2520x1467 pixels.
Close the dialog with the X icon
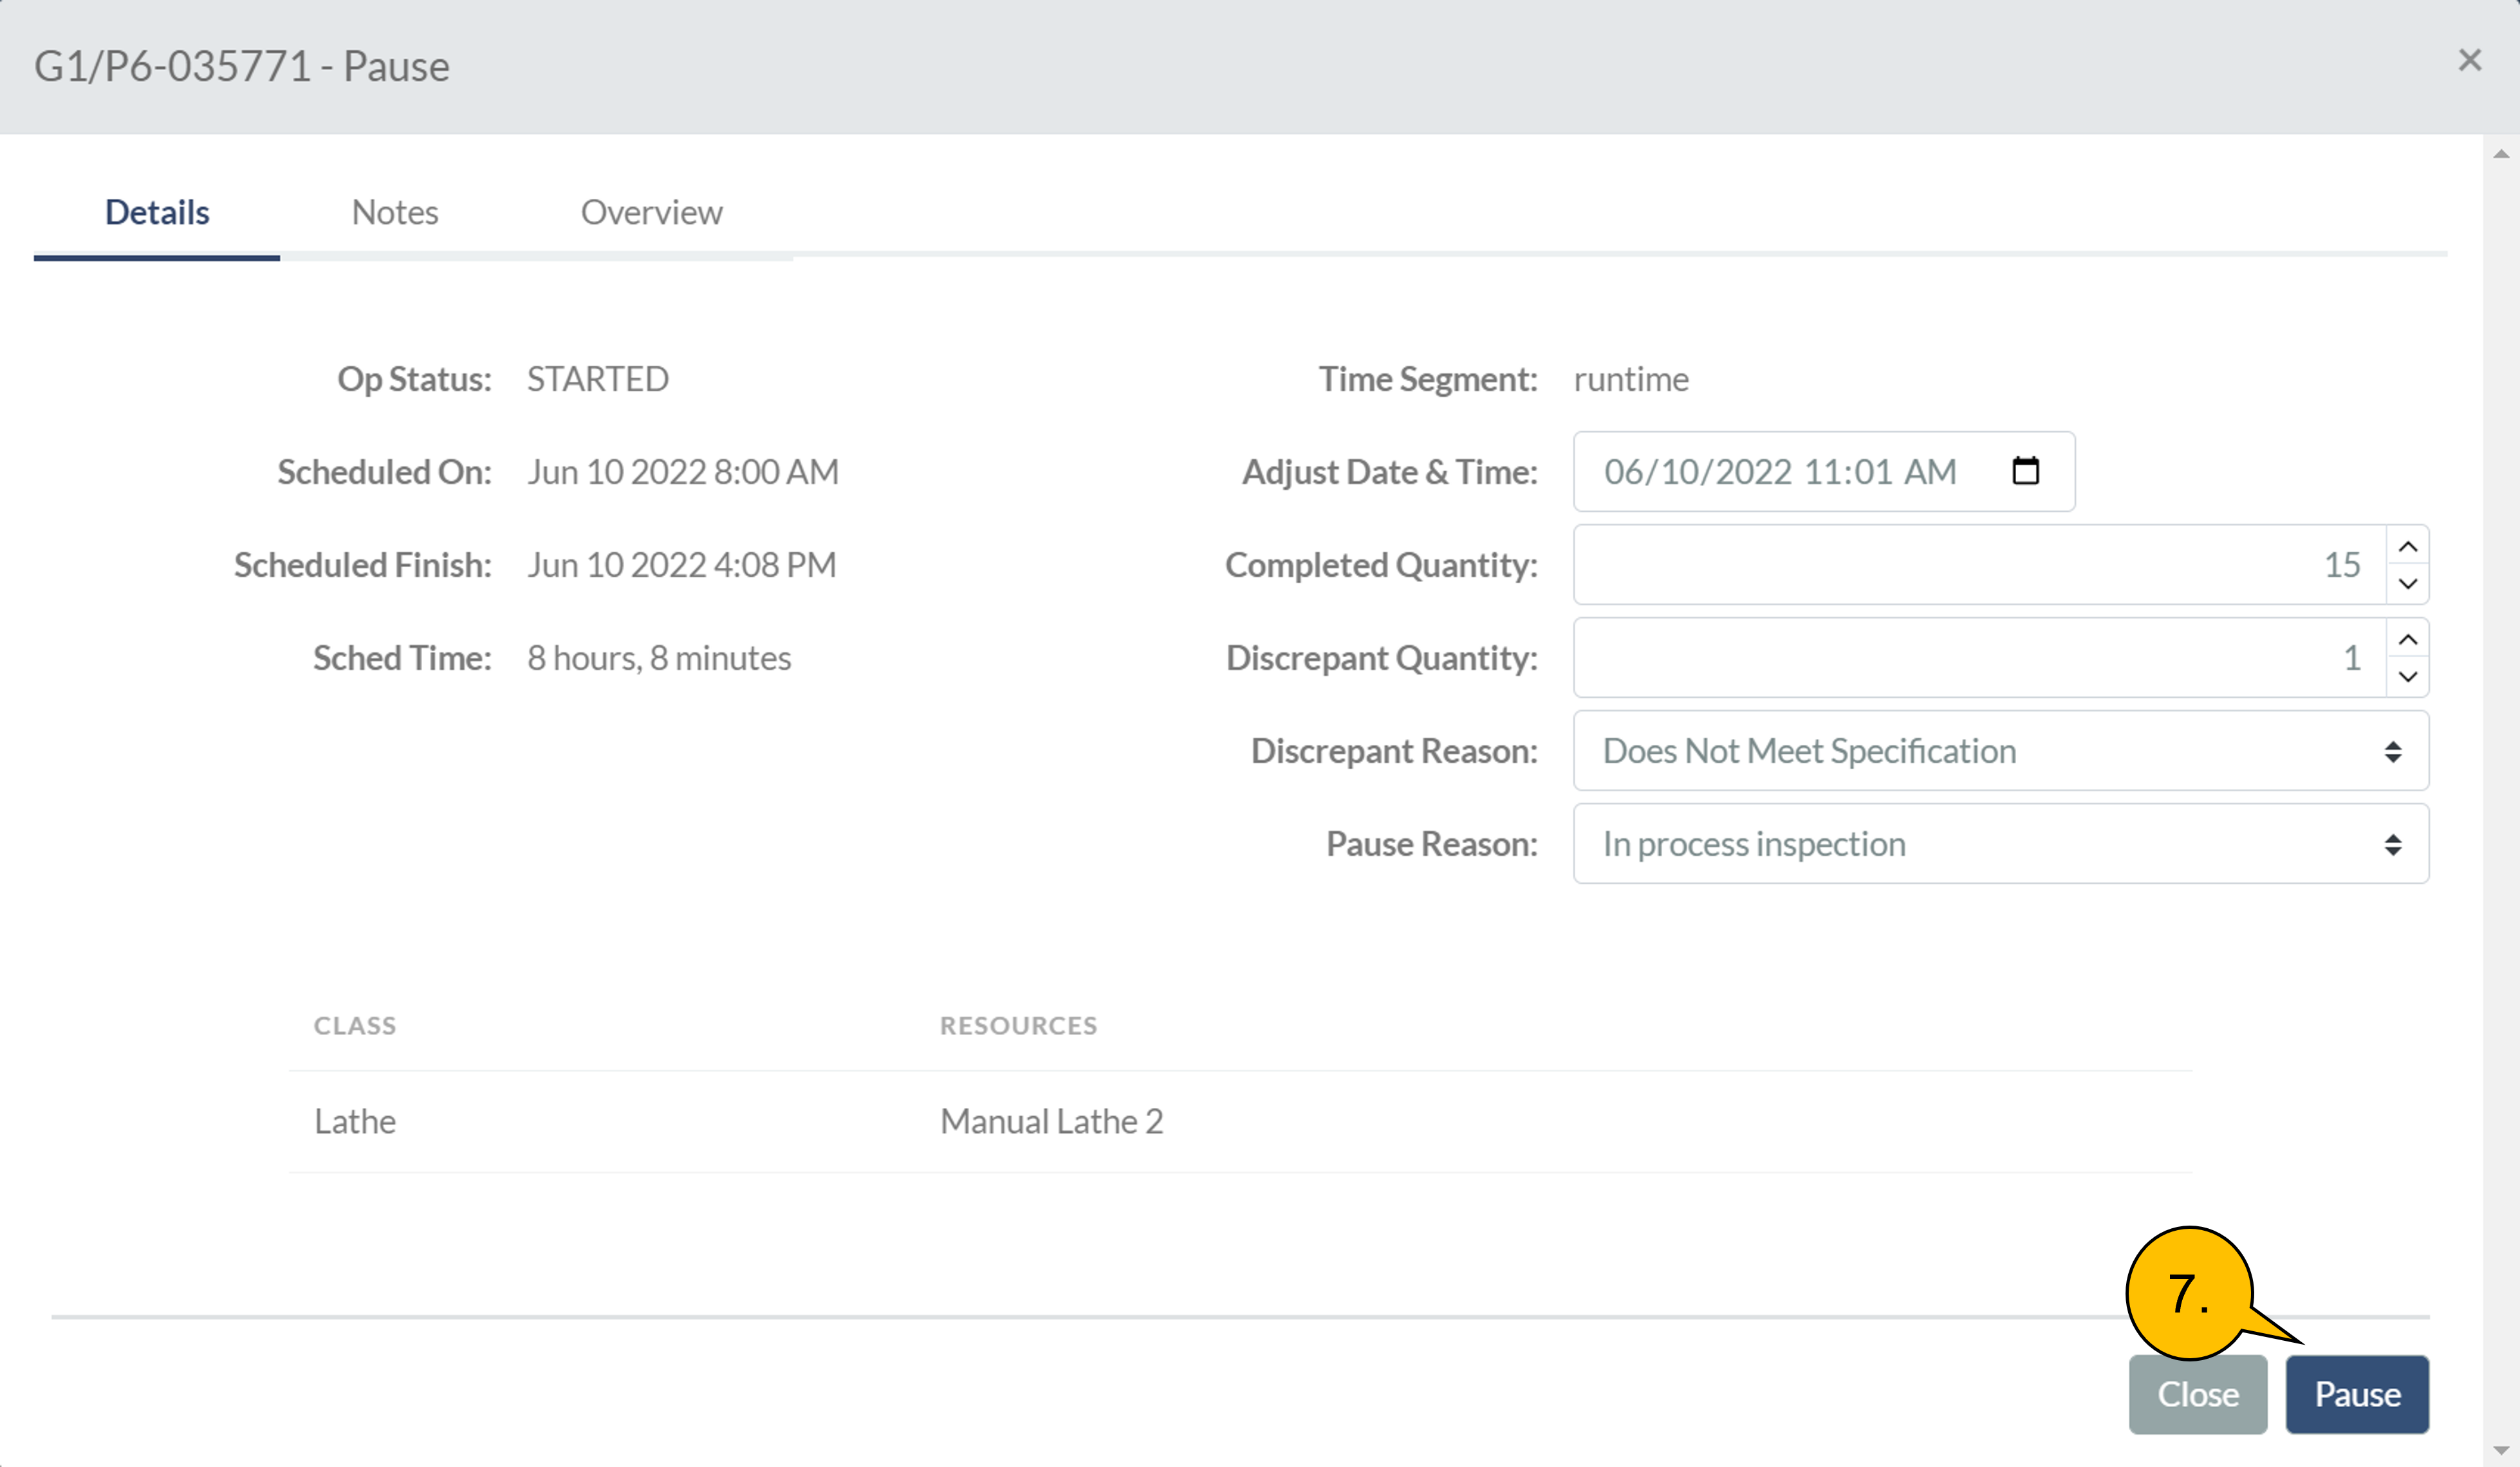click(x=2469, y=61)
